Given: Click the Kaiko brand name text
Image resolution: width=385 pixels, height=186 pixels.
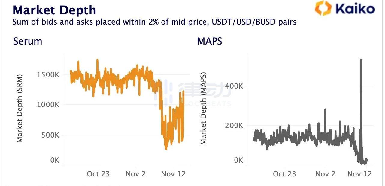Looking at the screenshot, I should pyautogui.click(x=355, y=9).
